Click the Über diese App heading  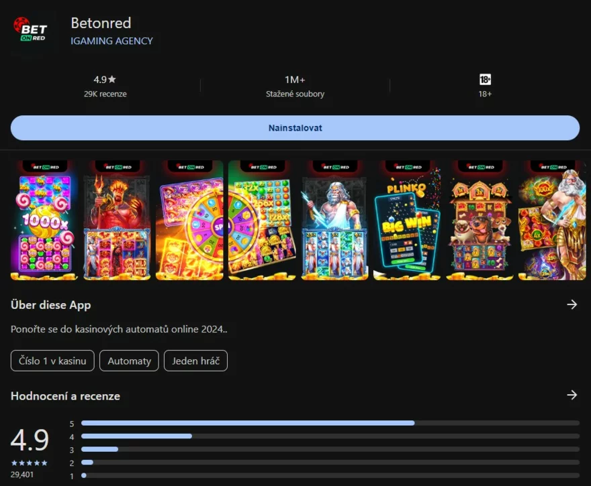point(51,305)
